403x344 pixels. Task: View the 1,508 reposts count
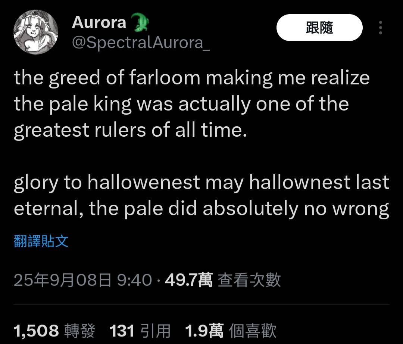click(36, 331)
